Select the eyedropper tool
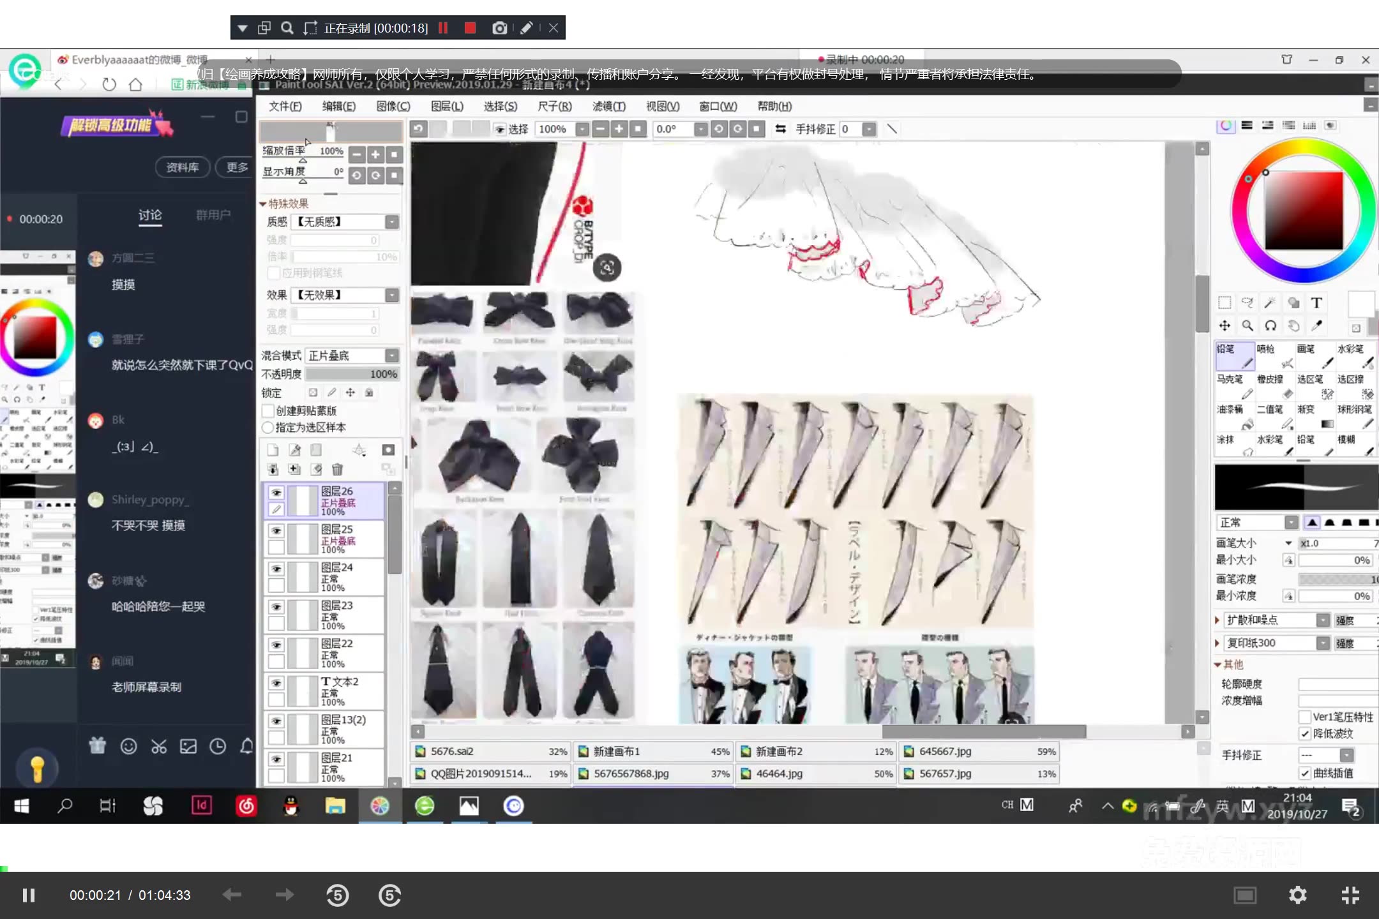 (x=1316, y=326)
